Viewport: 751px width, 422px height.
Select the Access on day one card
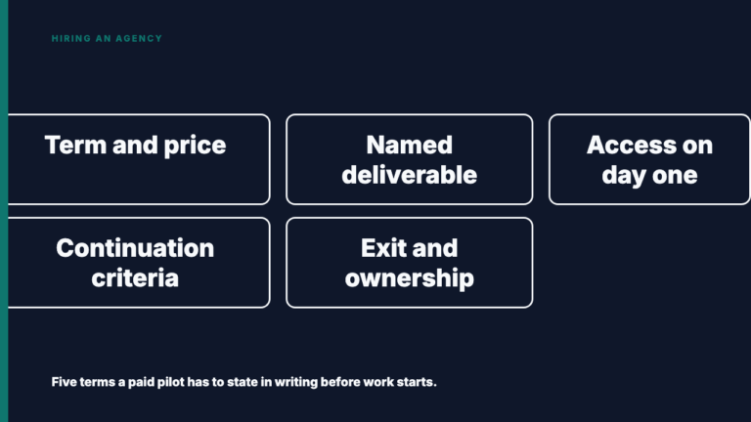click(x=649, y=159)
